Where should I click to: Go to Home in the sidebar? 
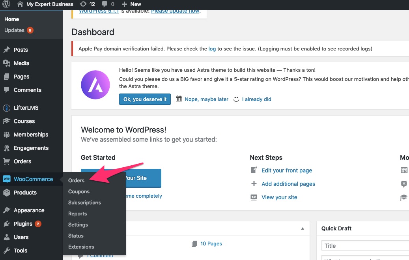pos(12,19)
